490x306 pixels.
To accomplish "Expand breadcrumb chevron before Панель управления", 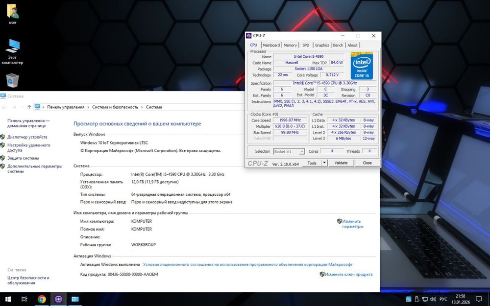I will coord(44,107).
